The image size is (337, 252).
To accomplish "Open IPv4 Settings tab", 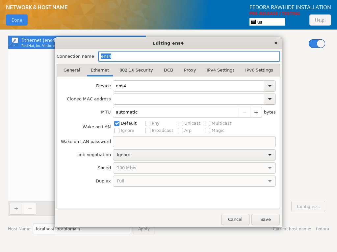I will point(220,70).
